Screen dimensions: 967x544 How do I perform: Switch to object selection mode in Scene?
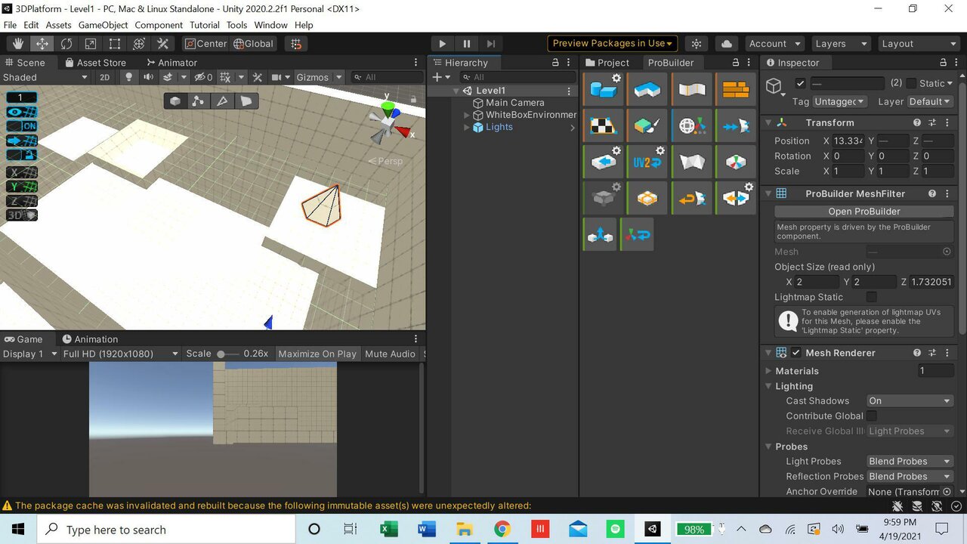pyautogui.click(x=175, y=100)
